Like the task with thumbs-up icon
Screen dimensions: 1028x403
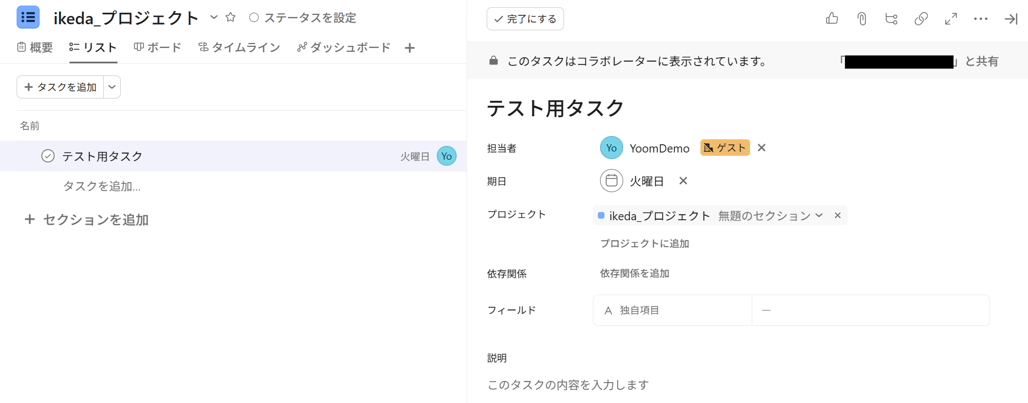click(832, 19)
